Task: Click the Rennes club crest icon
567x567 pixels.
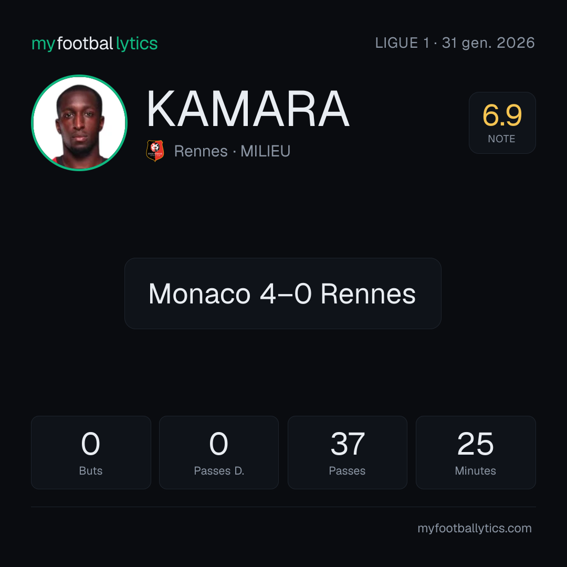Action: tap(155, 151)
